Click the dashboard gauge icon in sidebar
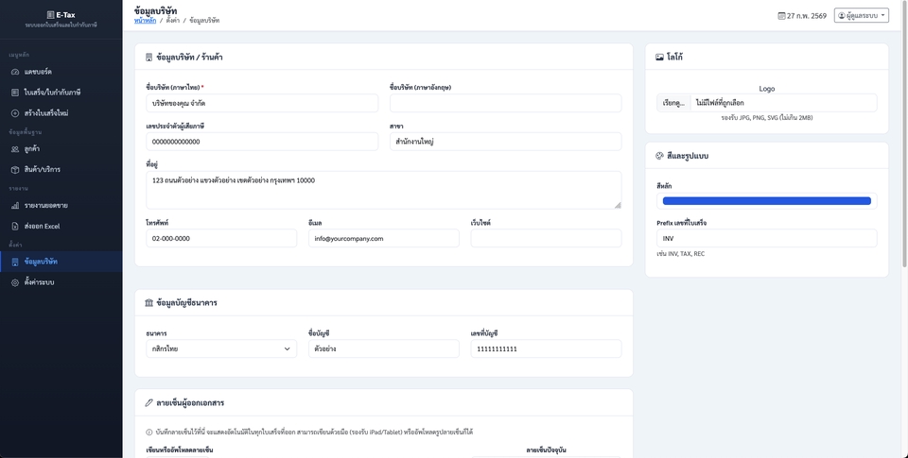 pyautogui.click(x=15, y=72)
